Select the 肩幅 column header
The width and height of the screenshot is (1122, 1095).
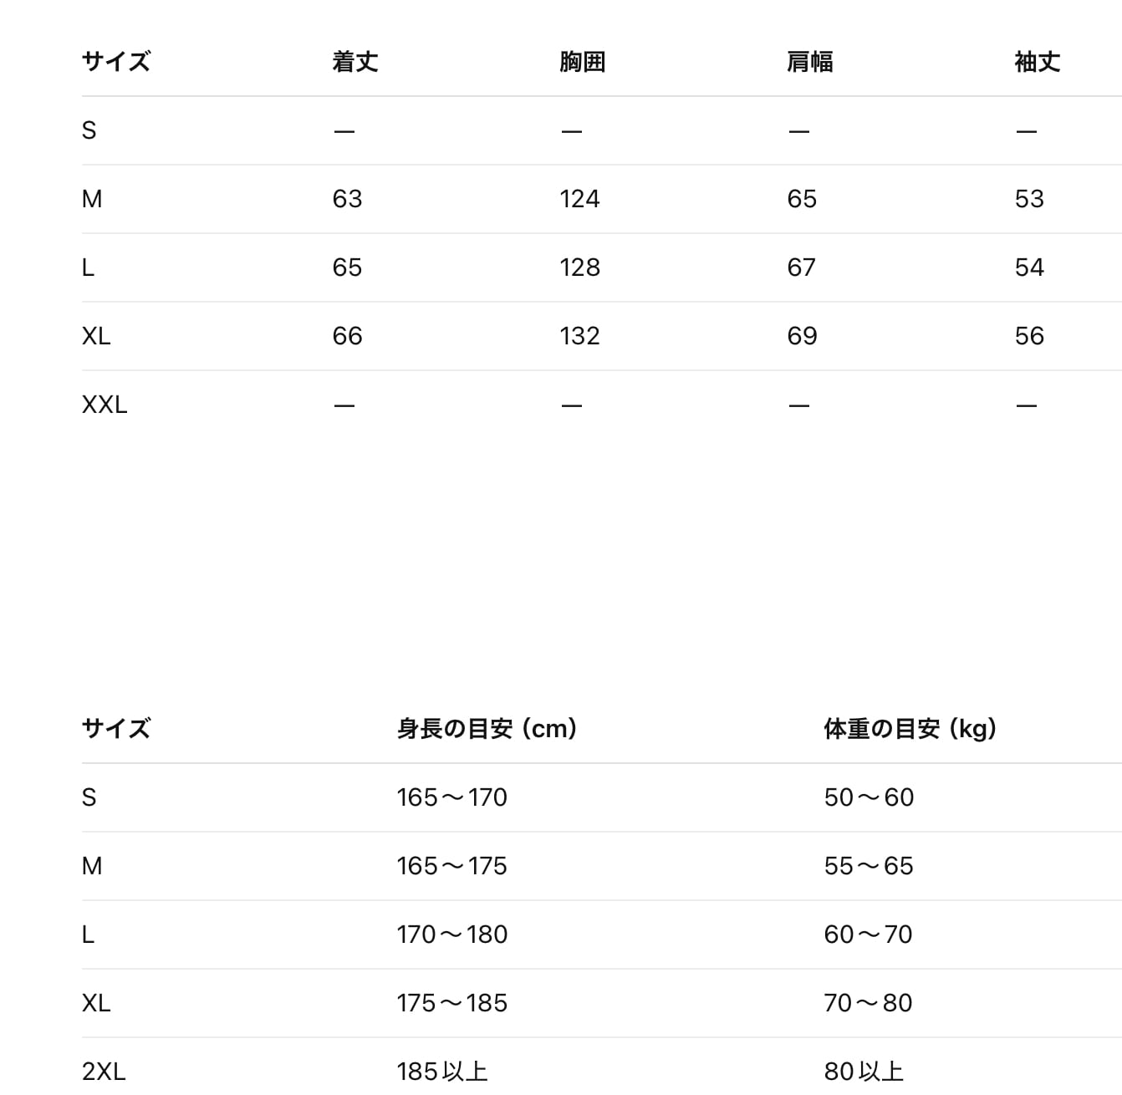pyautogui.click(x=809, y=62)
